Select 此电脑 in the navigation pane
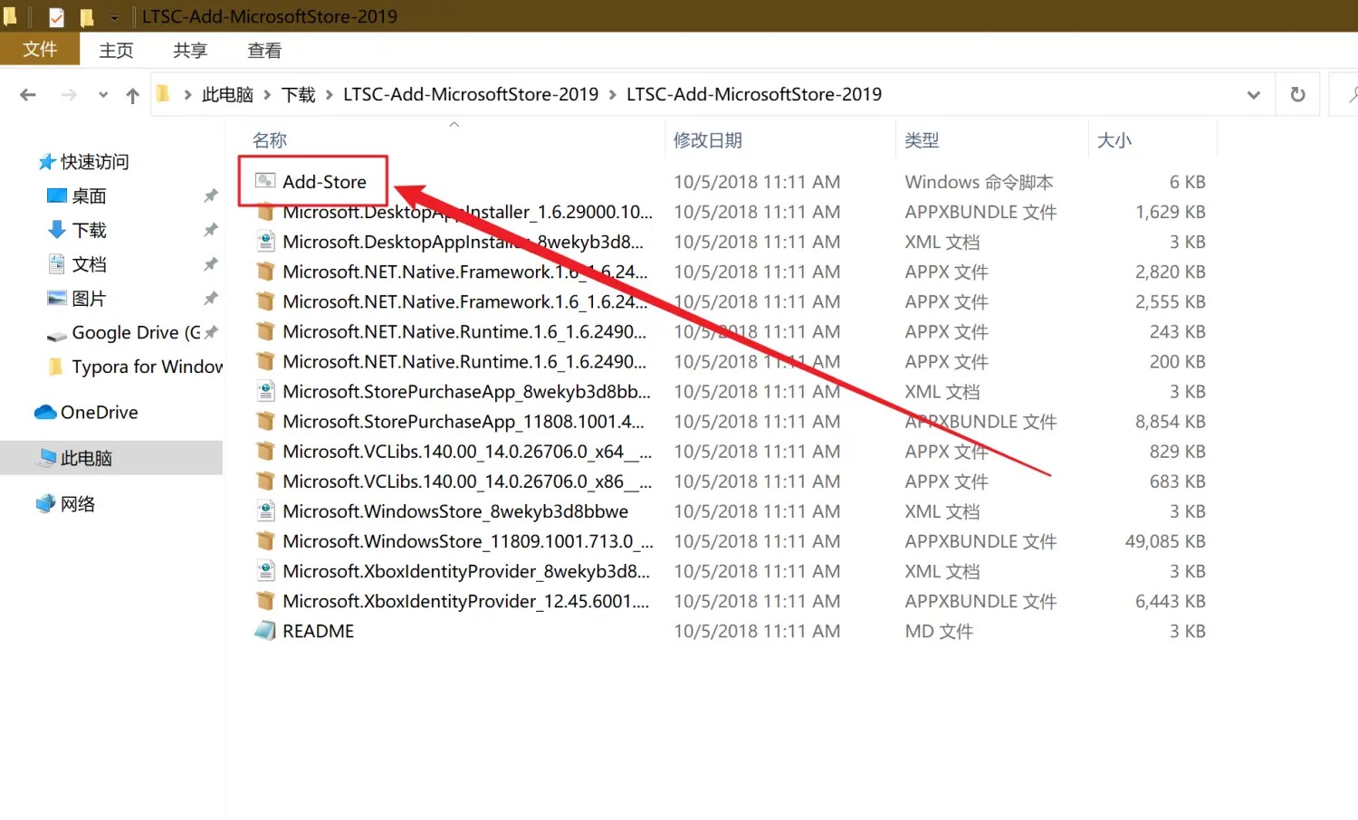1358x820 pixels. (x=86, y=458)
